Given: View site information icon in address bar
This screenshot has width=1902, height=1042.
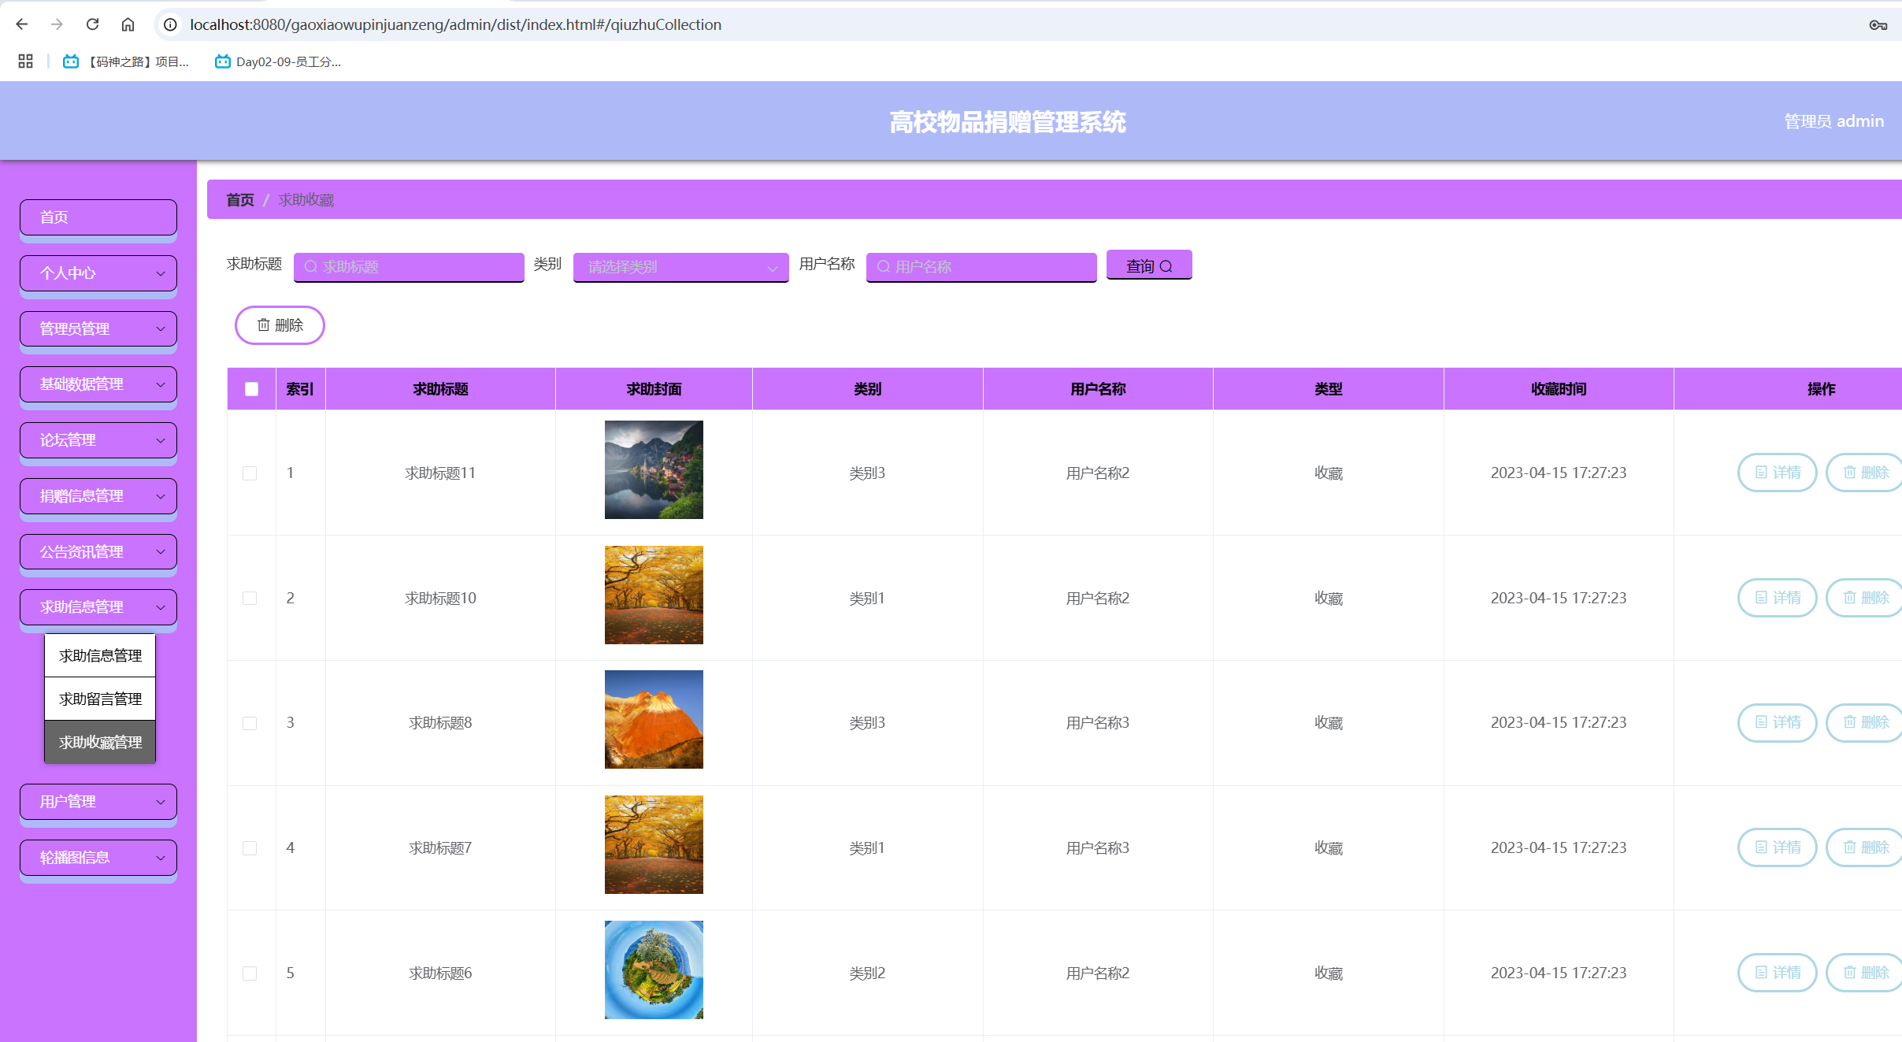Looking at the screenshot, I should point(169,24).
